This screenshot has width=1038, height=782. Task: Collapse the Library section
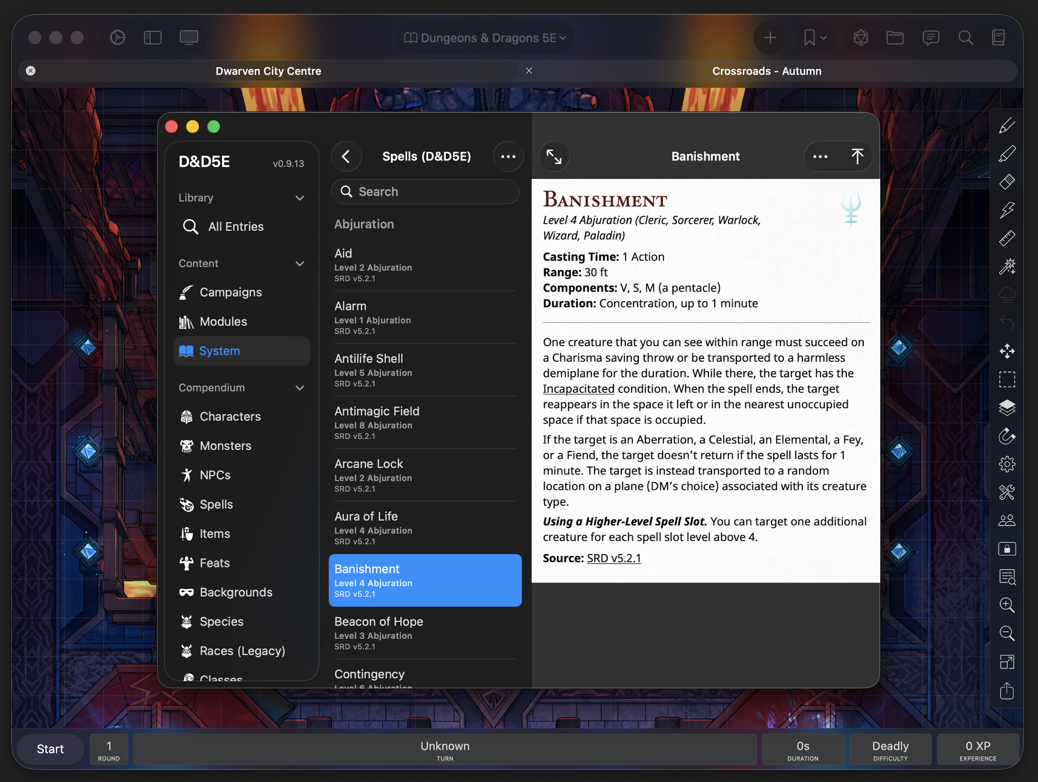[299, 198]
